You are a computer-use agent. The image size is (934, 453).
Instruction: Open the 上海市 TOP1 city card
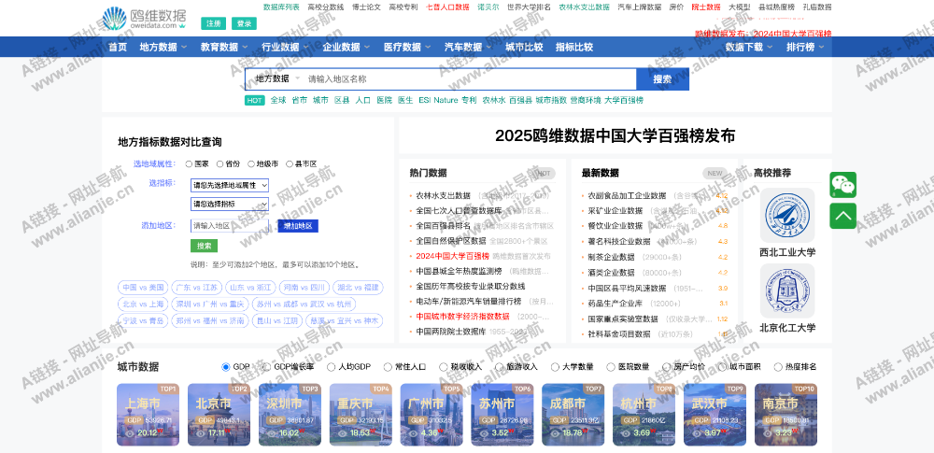point(148,415)
